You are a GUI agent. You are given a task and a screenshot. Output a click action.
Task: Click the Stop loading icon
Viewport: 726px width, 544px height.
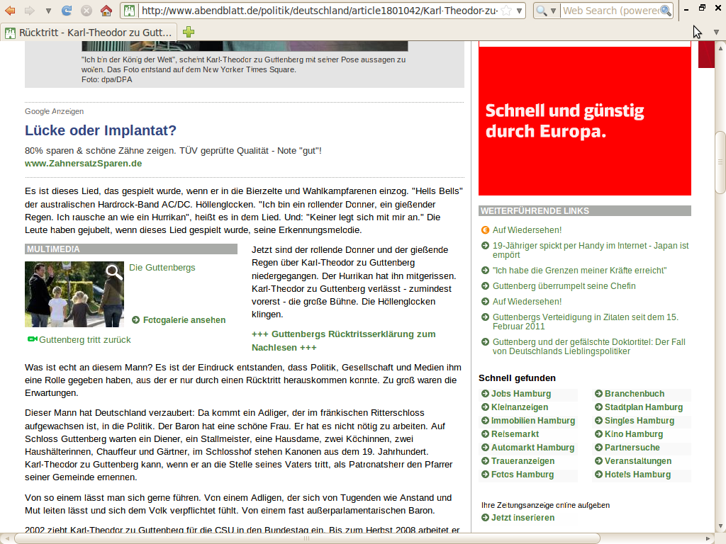86,10
